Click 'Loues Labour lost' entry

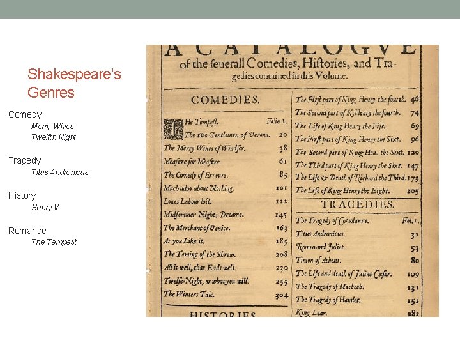(x=187, y=201)
